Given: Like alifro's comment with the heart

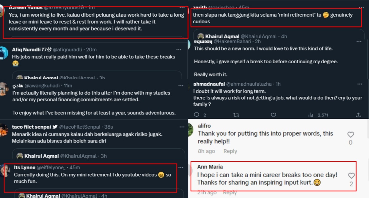Looking at the screenshot, I should pyautogui.click(x=350, y=134).
